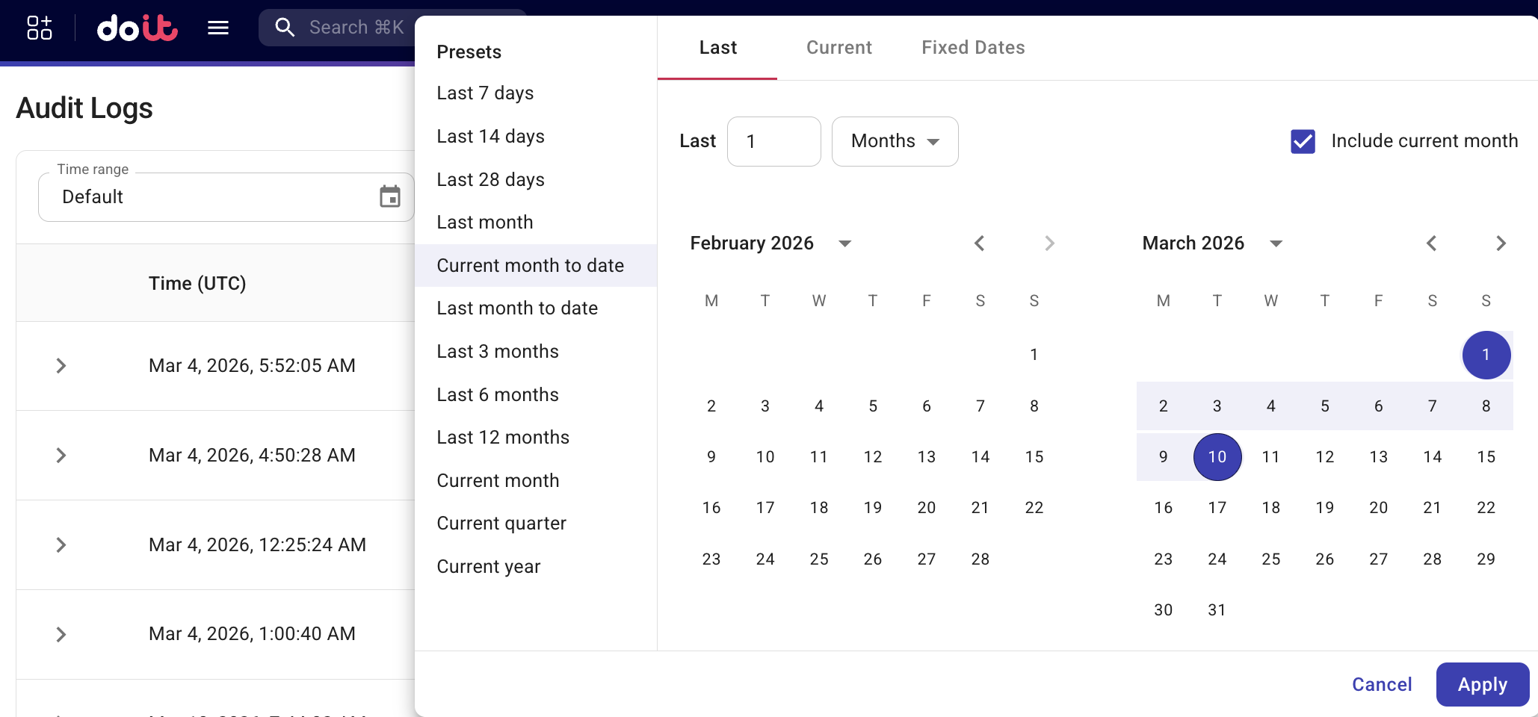Viewport: 1538px width, 717px height.
Task: Open the Months unit dropdown
Action: (x=895, y=141)
